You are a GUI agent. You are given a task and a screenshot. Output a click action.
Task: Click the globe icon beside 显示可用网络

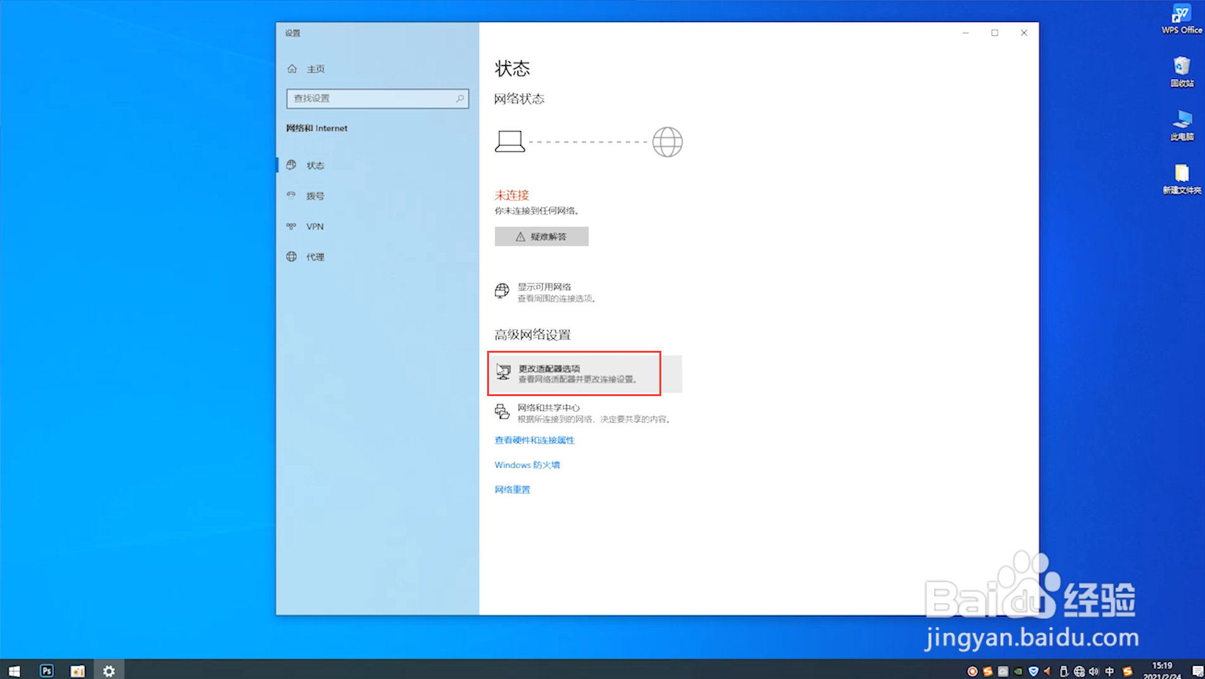(502, 291)
